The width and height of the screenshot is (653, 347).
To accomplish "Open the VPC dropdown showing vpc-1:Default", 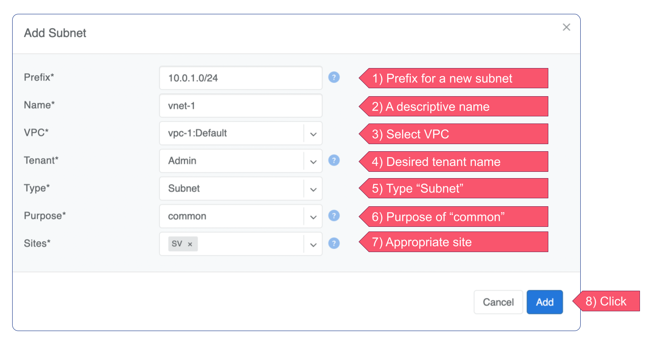I will click(313, 133).
